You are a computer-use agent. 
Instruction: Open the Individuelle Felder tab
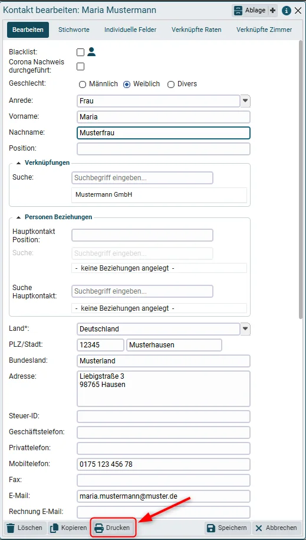point(130,30)
